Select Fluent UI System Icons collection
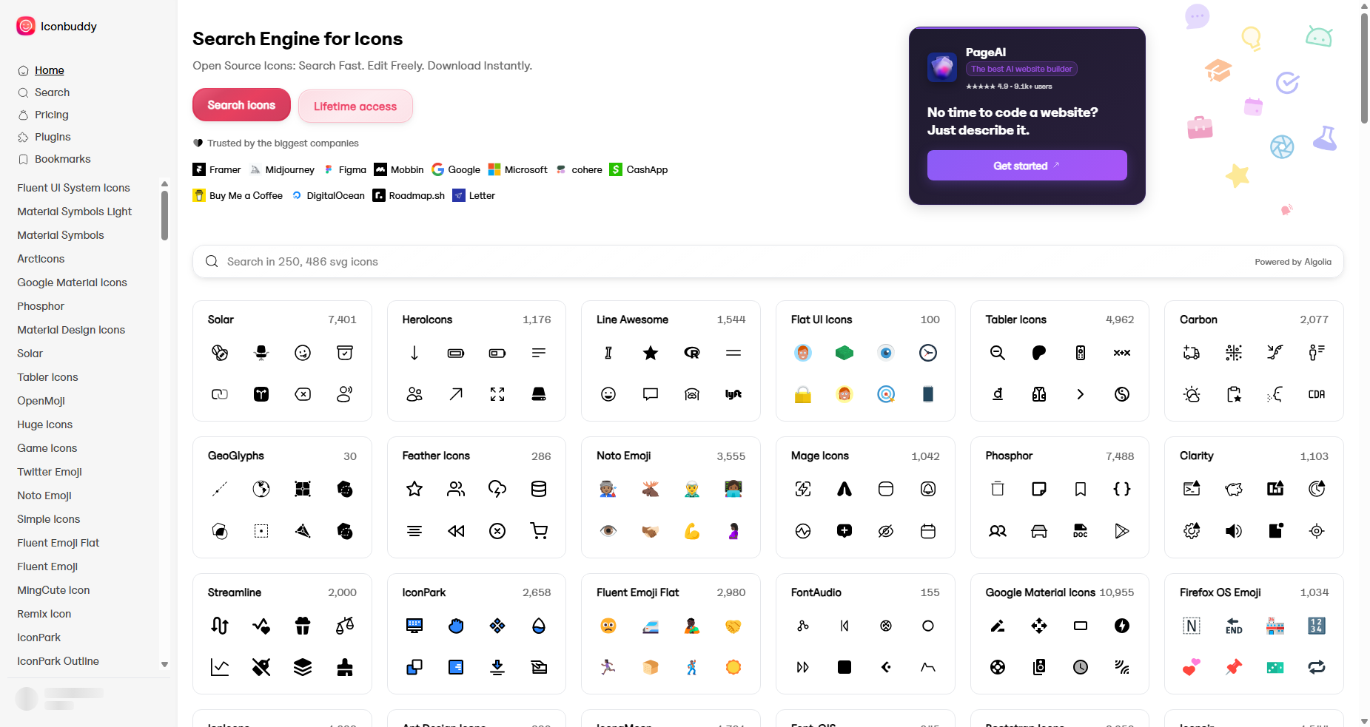The width and height of the screenshot is (1370, 727). (73, 188)
